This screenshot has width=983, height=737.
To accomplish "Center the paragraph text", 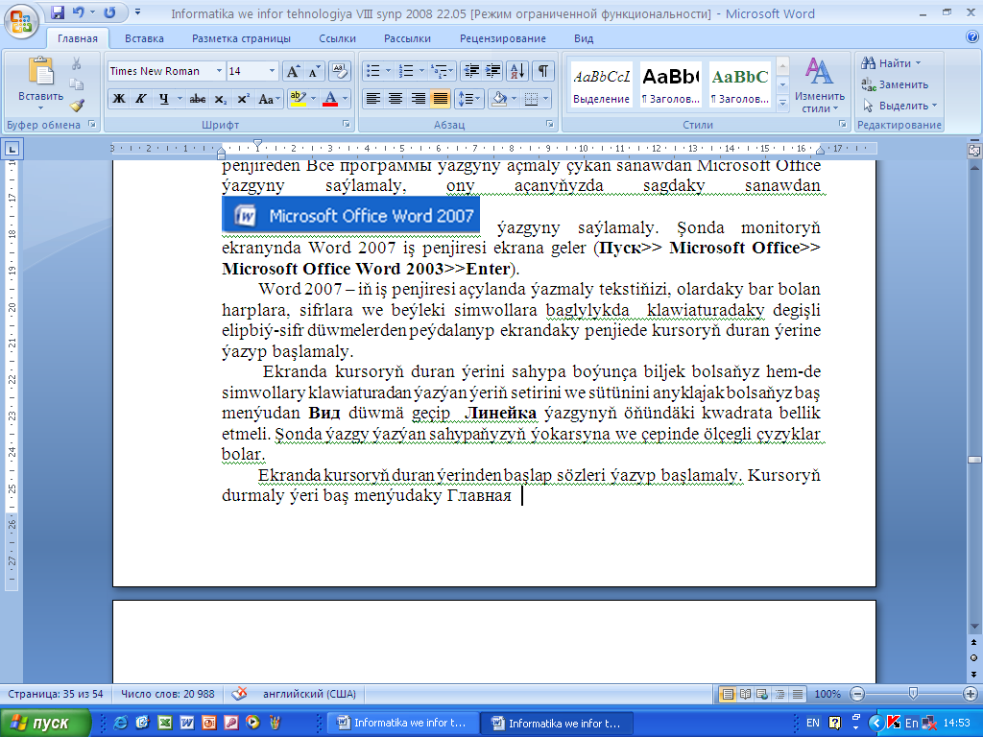I will point(396,99).
